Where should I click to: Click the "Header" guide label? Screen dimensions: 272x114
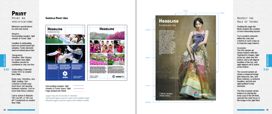point(148,30)
